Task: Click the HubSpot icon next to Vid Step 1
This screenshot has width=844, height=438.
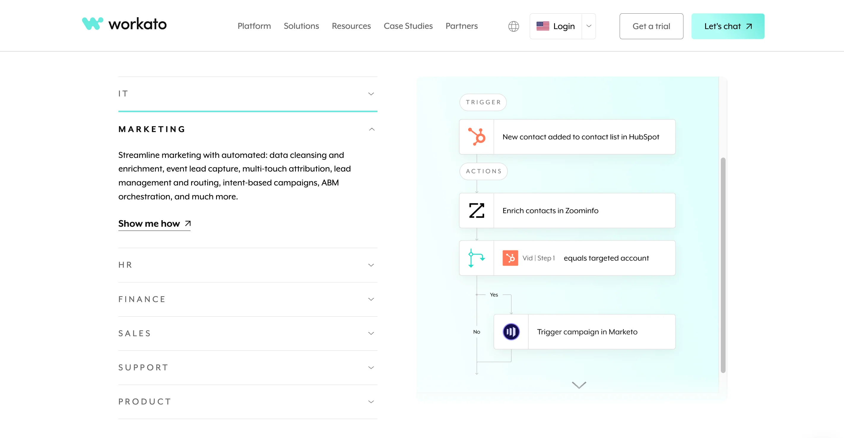Action: point(510,258)
